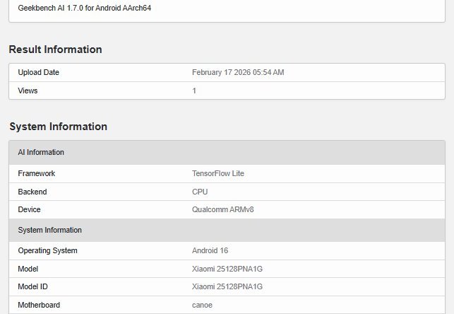The image size is (454, 314).
Task: Click the February 17 2026 upload timestamp
Action: (238, 72)
